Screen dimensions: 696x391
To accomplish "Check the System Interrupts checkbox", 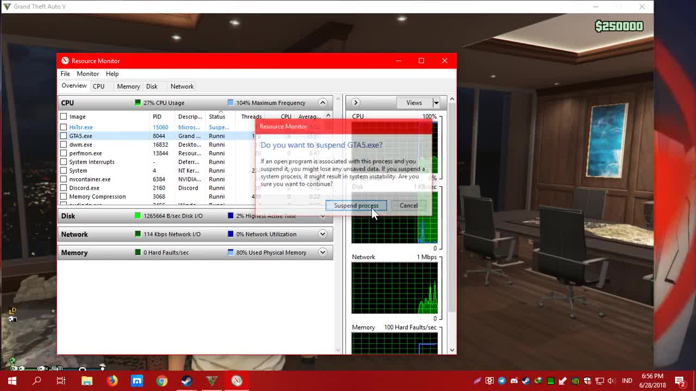I will pos(64,162).
